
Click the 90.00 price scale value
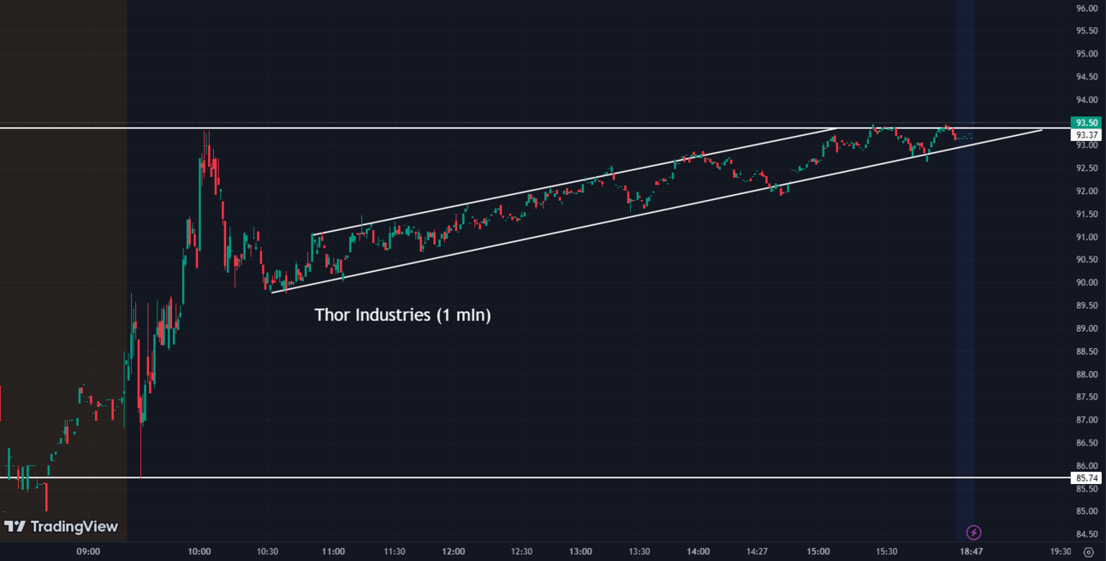(x=1086, y=283)
